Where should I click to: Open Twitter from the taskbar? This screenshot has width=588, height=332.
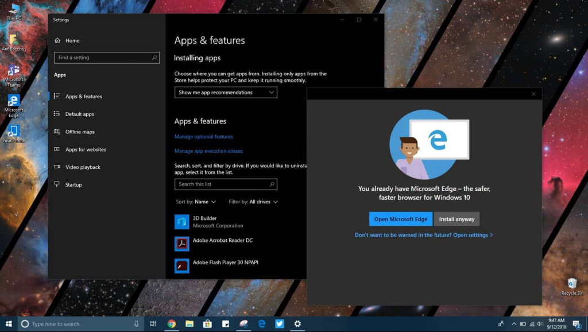(280, 324)
